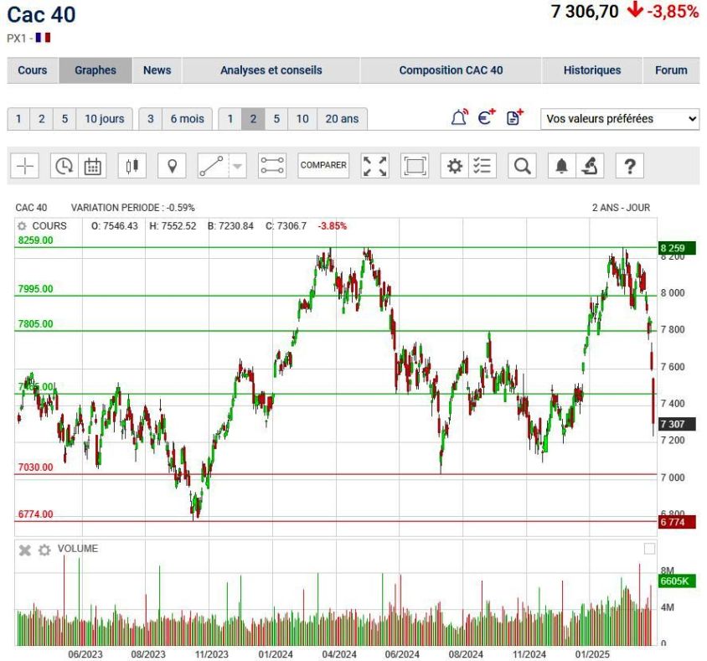
Task: Open help with question mark icon
Action: (629, 166)
